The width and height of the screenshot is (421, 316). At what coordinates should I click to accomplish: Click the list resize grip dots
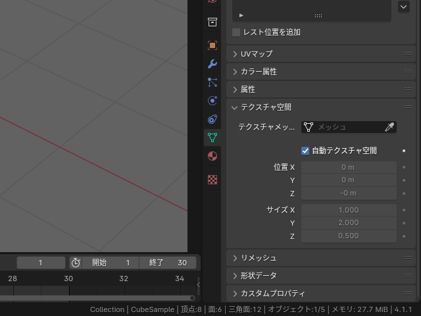[318, 16]
